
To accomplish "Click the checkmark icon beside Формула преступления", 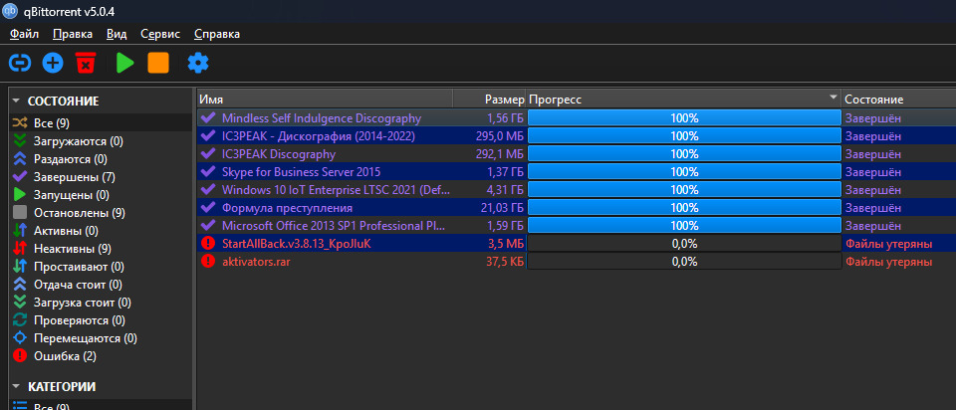I will (x=208, y=207).
